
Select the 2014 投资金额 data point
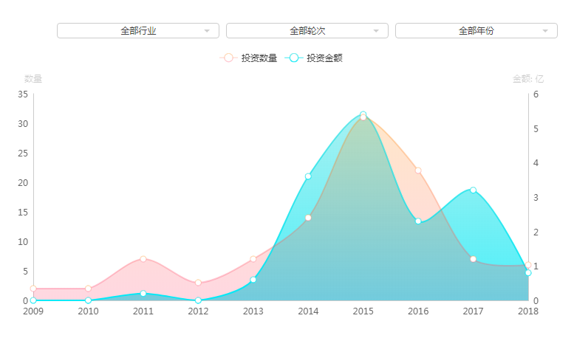click(308, 176)
